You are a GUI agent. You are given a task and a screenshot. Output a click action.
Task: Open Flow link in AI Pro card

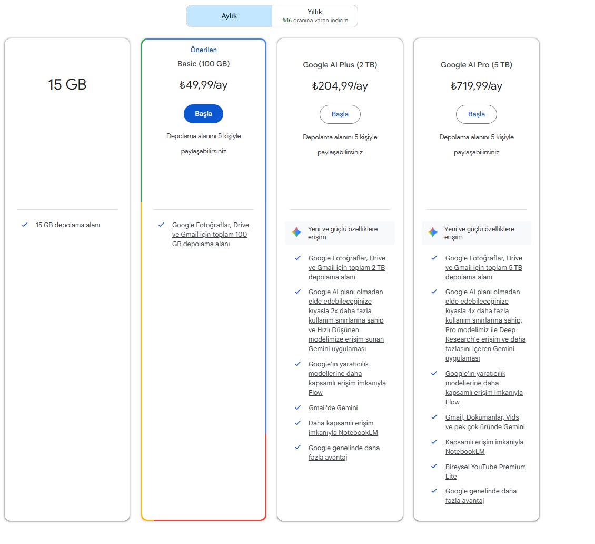[x=484, y=387]
